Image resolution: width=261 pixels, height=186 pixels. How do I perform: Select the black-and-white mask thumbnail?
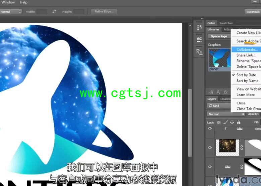[x=253, y=166]
